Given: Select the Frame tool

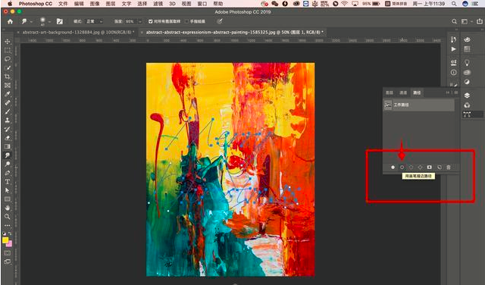Looking at the screenshot, I should tap(8, 85).
